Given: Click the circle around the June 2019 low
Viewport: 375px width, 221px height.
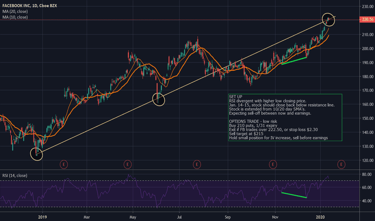Looking at the screenshot, I should click(x=159, y=99).
